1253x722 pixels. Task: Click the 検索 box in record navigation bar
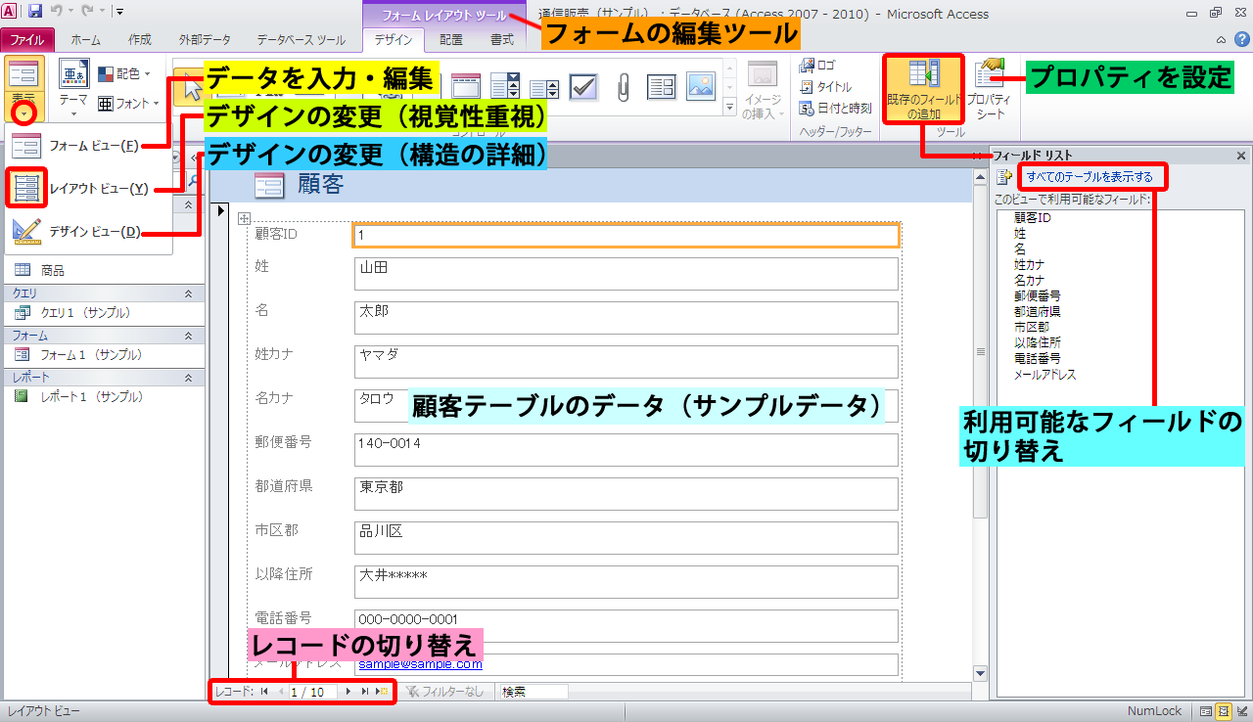click(x=533, y=692)
